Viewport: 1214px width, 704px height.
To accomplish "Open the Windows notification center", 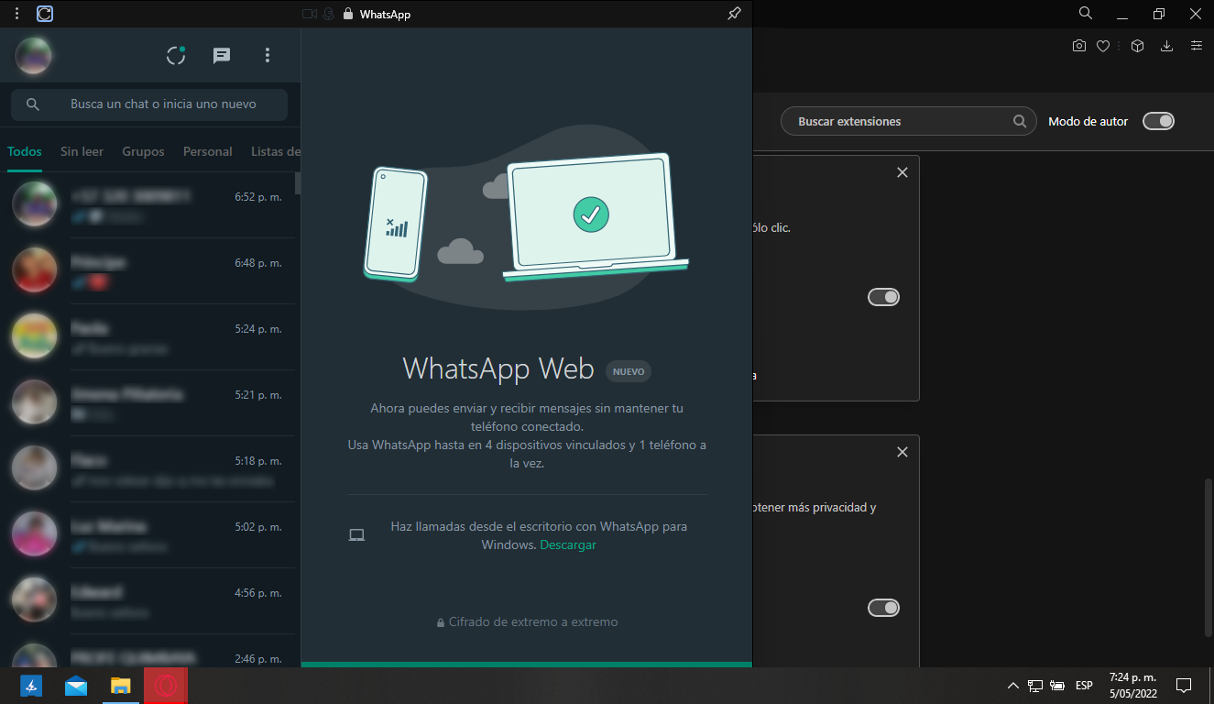I will coord(1183,686).
